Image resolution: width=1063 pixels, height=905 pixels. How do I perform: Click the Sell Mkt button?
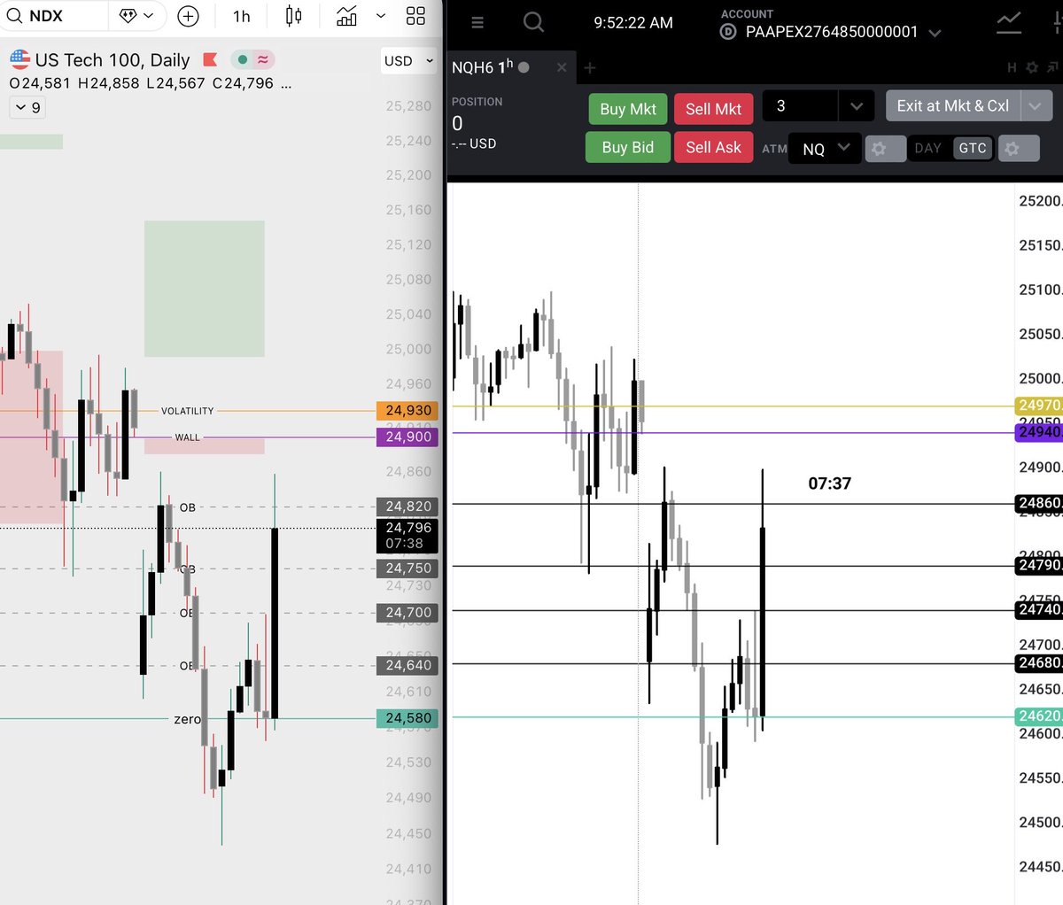coord(713,109)
